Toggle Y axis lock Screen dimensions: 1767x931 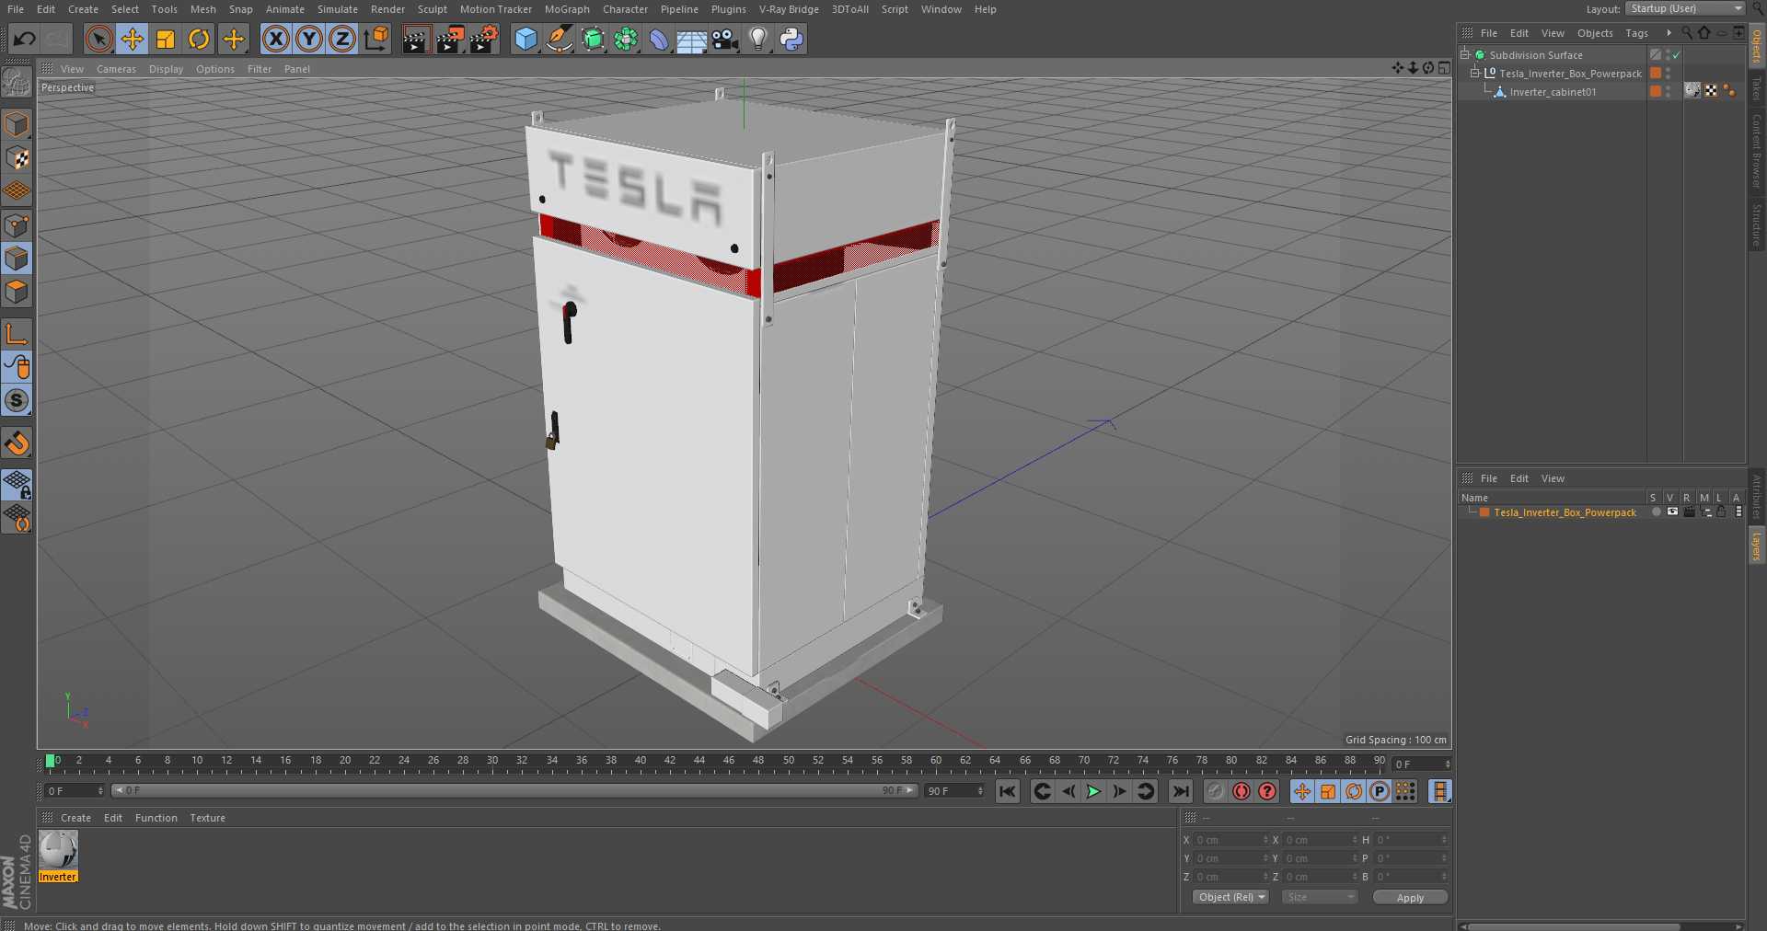[x=309, y=39]
